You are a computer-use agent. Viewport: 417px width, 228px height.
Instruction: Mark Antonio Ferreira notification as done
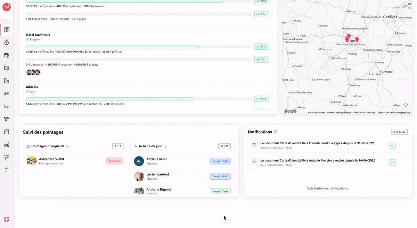click(392, 163)
